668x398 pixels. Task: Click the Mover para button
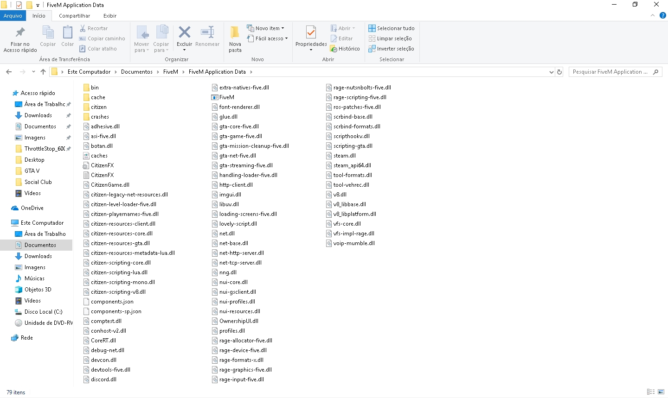tap(142, 39)
